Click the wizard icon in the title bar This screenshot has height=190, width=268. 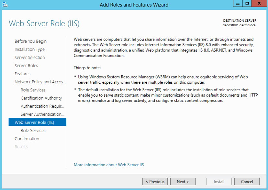point(5,4)
